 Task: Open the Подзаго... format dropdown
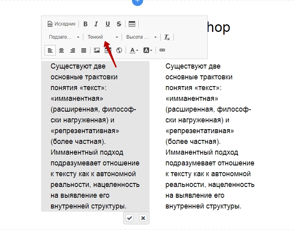click(x=64, y=37)
